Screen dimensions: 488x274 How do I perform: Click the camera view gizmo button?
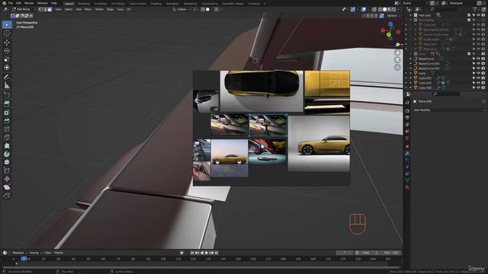(x=397, y=60)
